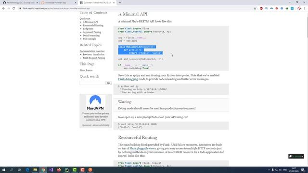Open the Windows Start menu
Screen dimensions: 308x173
point(4,170)
